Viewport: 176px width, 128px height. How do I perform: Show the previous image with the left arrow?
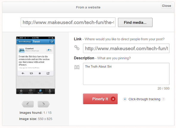click(x=28, y=104)
